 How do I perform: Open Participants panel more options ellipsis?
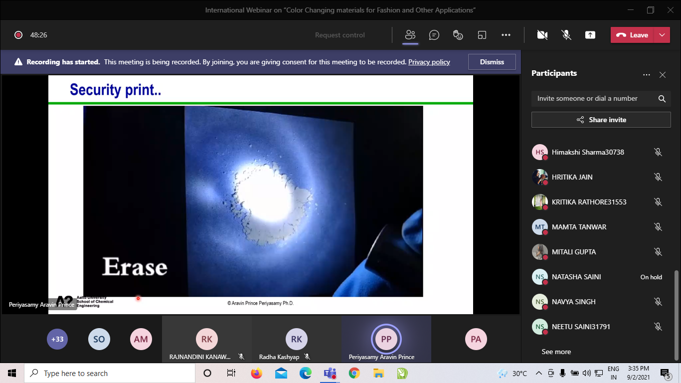click(x=647, y=75)
